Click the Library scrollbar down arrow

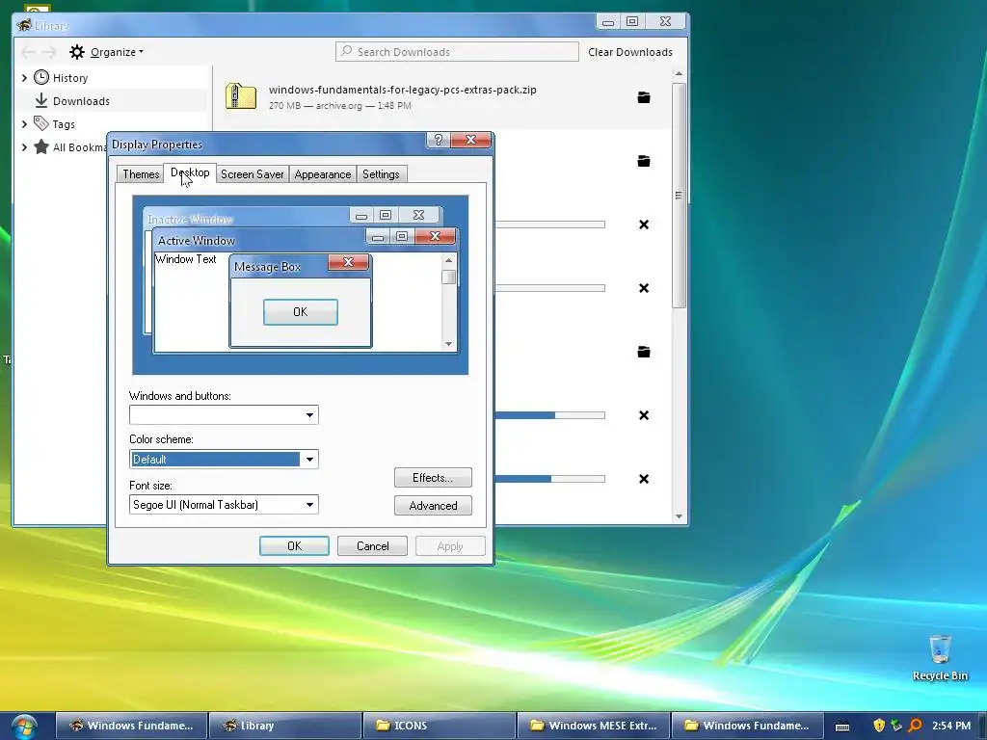tap(679, 516)
